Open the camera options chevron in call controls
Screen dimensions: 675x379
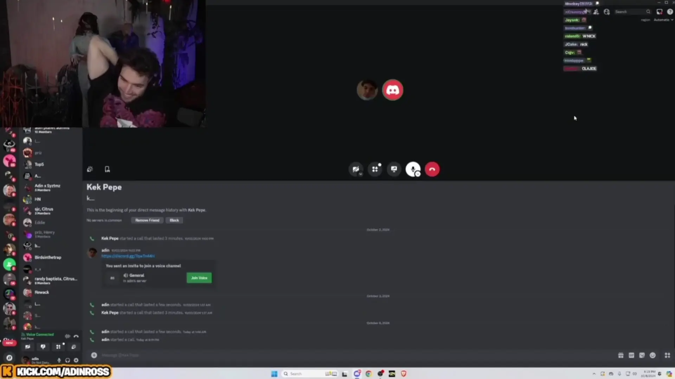click(x=361, y=173)
